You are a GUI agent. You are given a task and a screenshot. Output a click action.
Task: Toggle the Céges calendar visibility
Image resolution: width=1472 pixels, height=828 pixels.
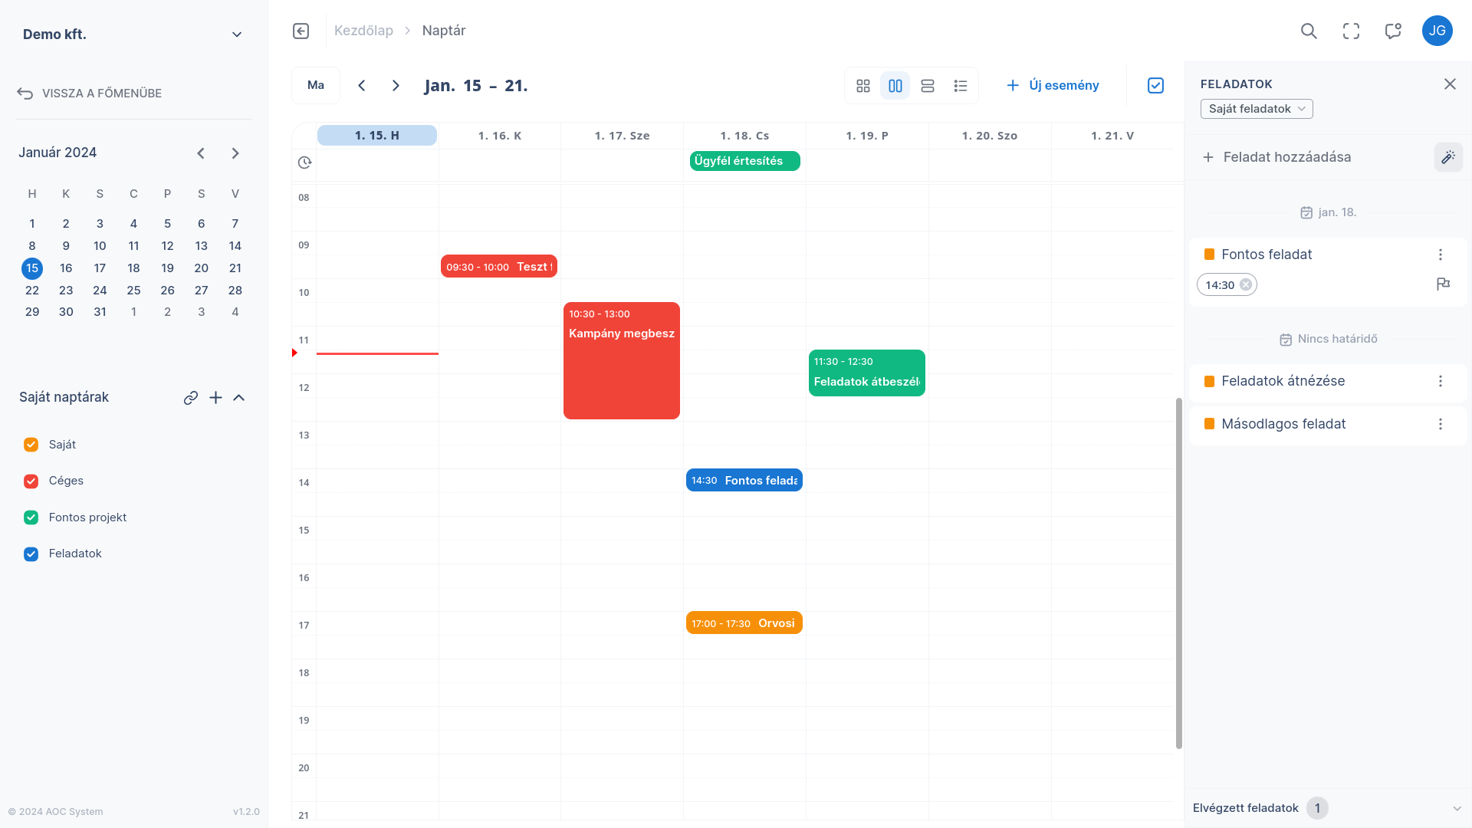click(x=31, y=481)
